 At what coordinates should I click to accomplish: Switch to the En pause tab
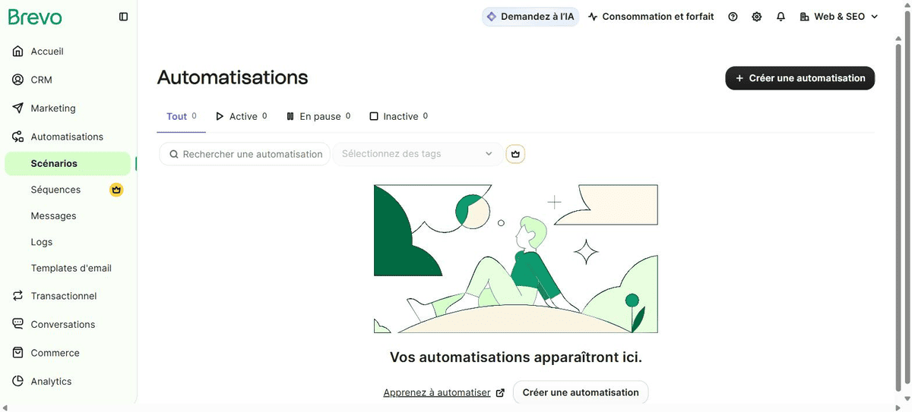coord(318,117)
